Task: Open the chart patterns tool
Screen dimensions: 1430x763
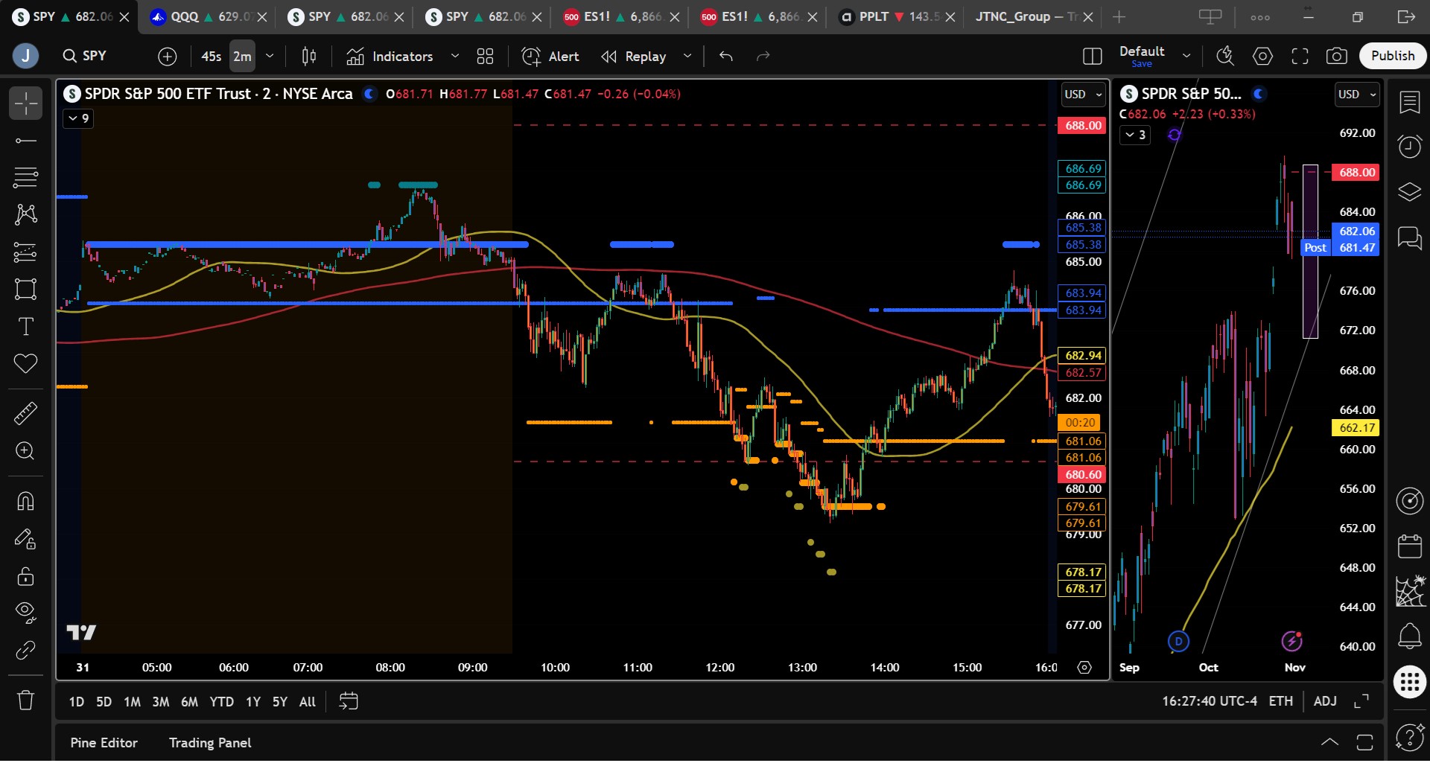Action: click(x=25, y=215)
